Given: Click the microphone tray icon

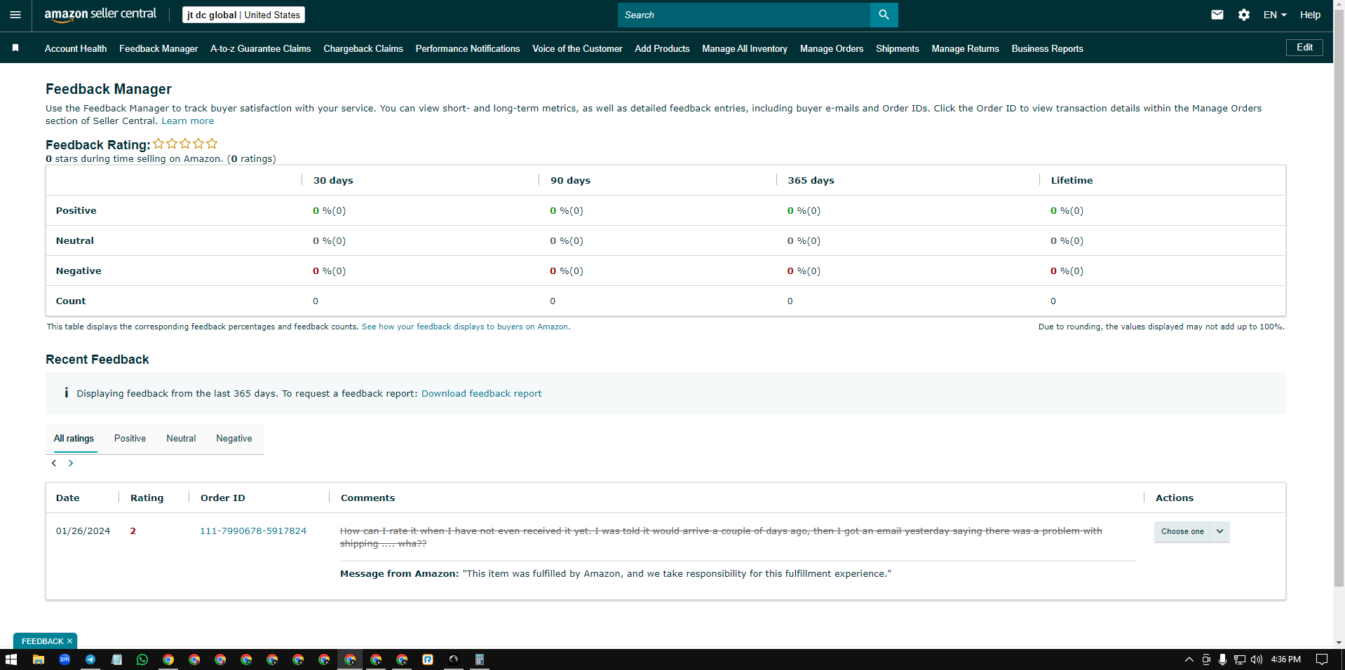Looking at the screenshot, I should 1222,659.
